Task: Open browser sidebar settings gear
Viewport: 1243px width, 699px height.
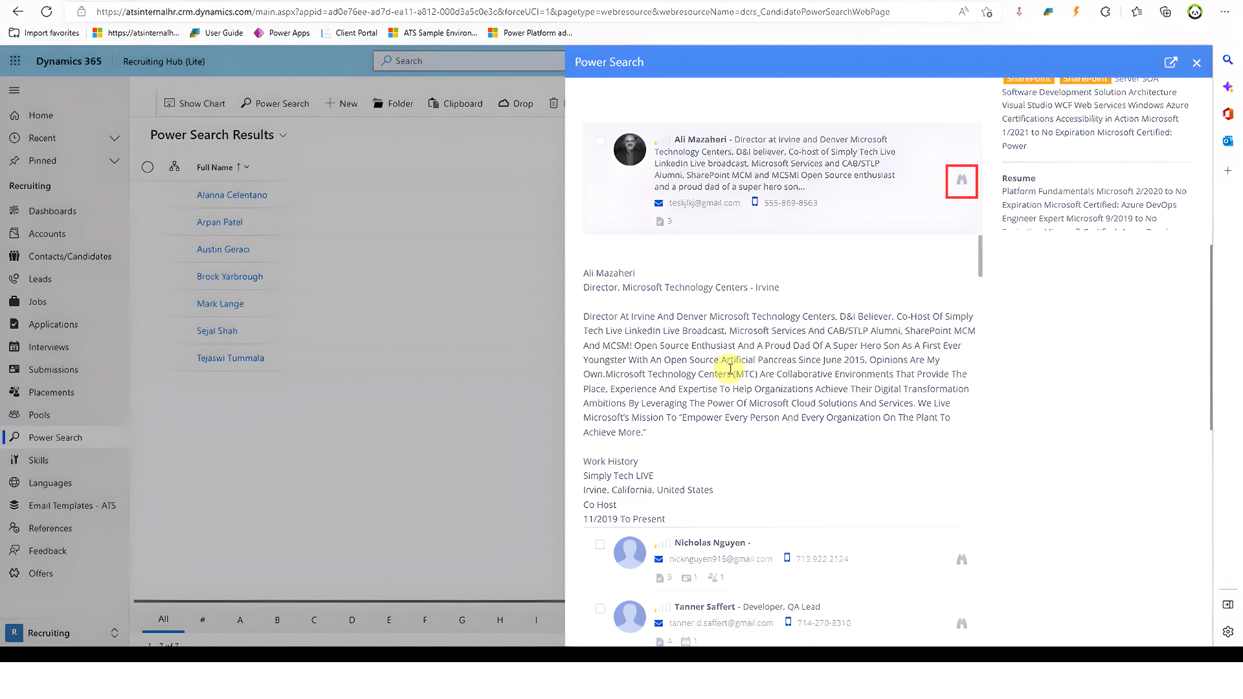Action: [1227, 632]
